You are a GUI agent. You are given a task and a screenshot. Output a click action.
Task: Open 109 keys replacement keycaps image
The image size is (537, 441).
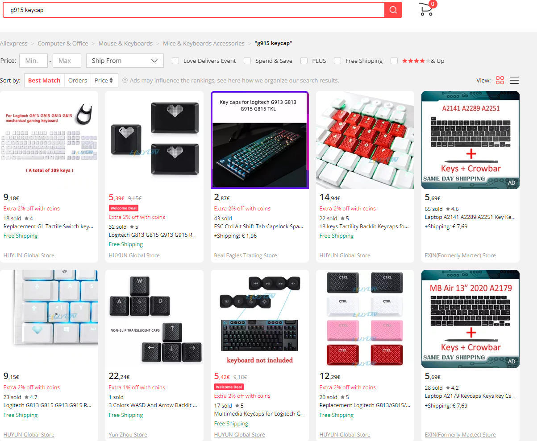click(x=49, y=140)
